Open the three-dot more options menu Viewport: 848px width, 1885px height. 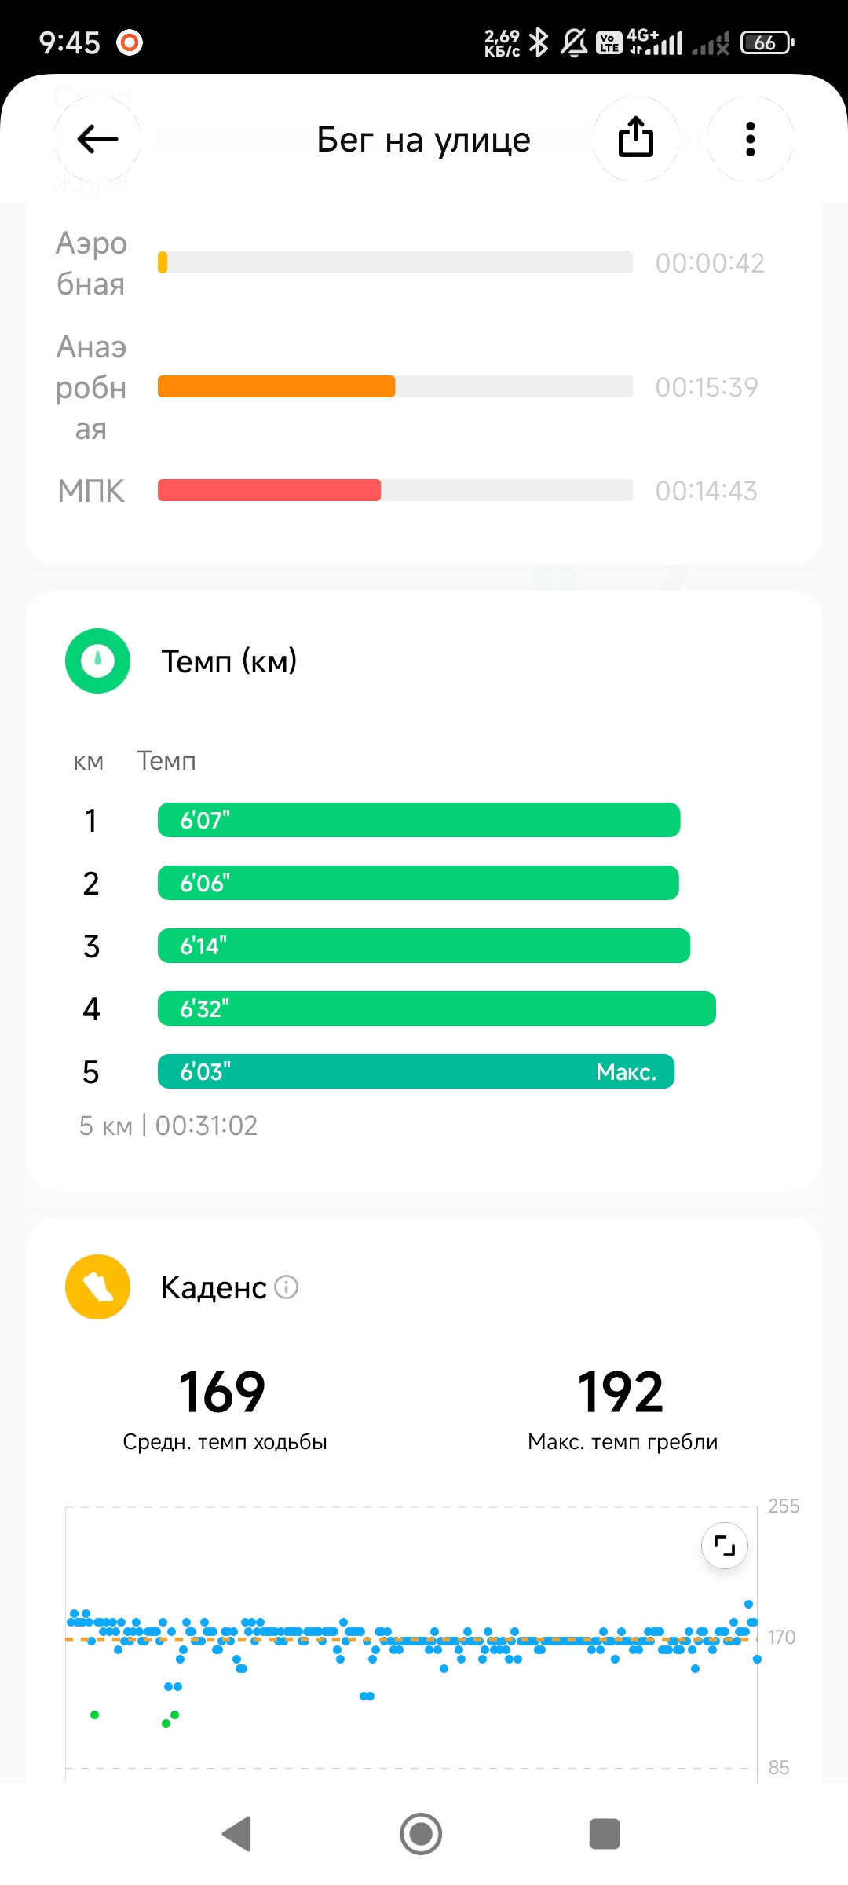click(x=750, y=139)
